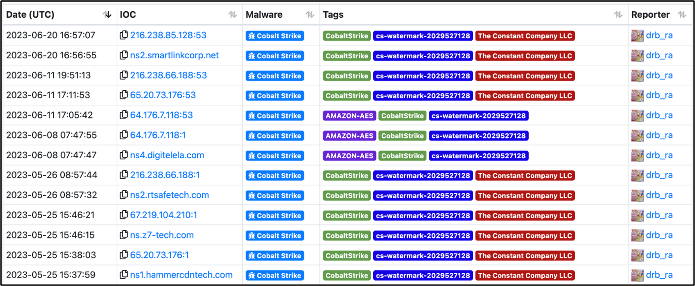
Task: Copy the 64.176.7.118:53 IOC with copy icon
Action: 124,115
